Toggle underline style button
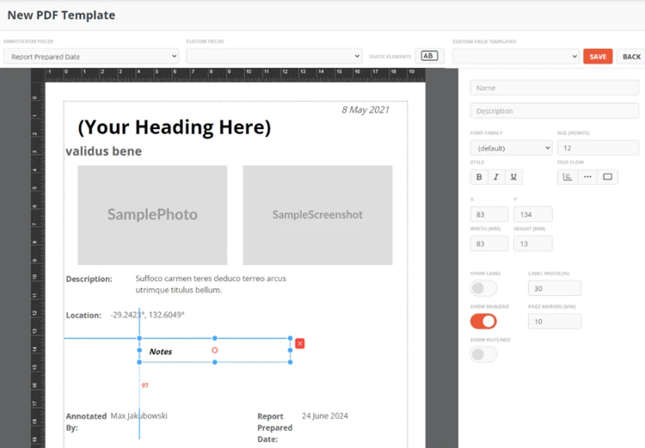Screen dimensions: 645x448 (x=513, y=177)
